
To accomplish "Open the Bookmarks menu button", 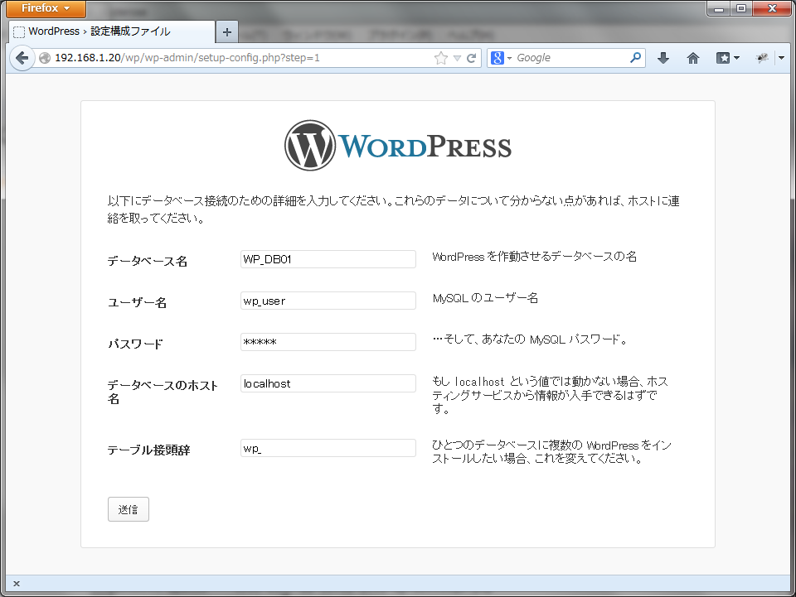I will coord(727,58).
